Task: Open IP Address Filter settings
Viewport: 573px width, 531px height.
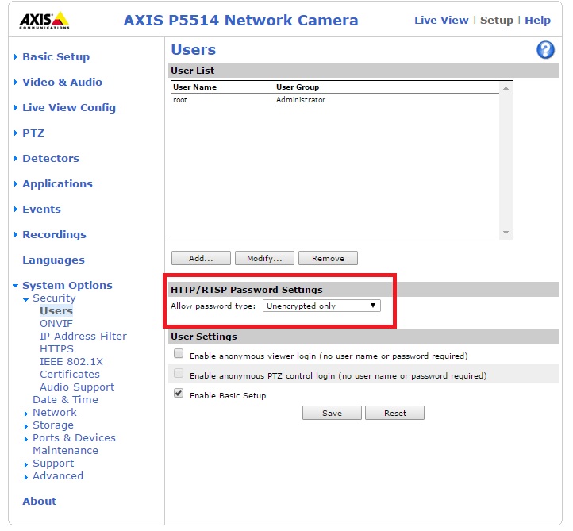Action: [x=83, y=337]
